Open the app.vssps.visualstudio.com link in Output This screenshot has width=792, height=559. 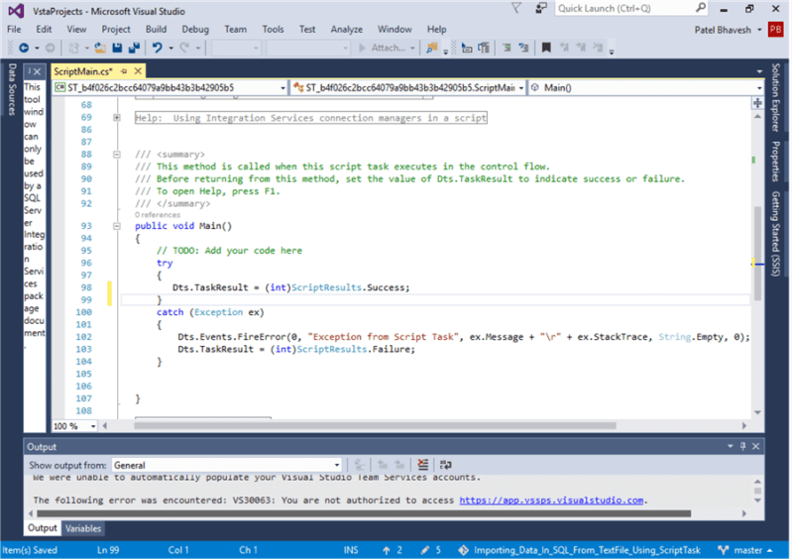(x=551, y=500)
